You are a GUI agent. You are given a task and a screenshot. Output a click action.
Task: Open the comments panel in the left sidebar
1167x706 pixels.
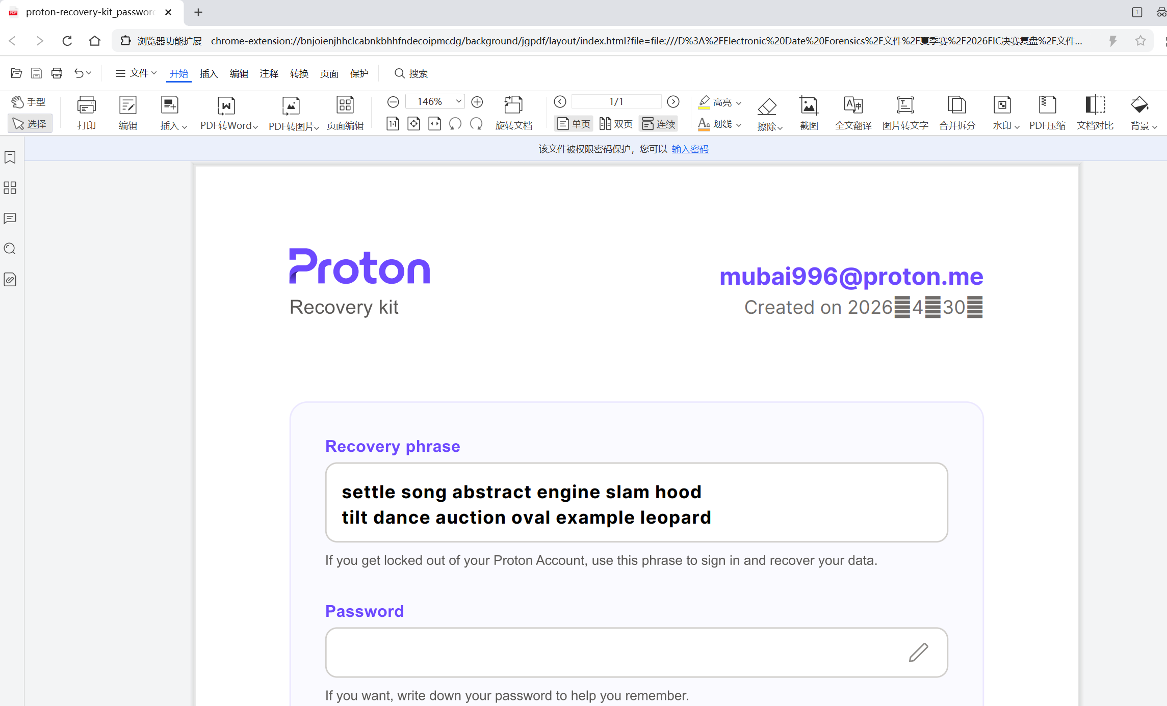click(10, 219)
